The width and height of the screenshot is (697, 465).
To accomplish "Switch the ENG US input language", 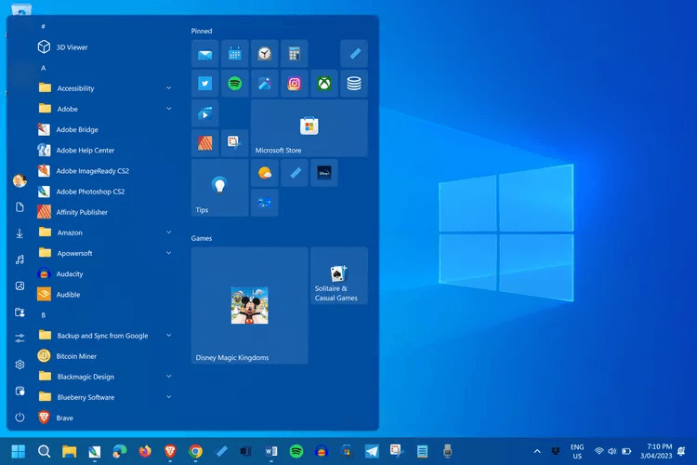I will coord(577,451).
